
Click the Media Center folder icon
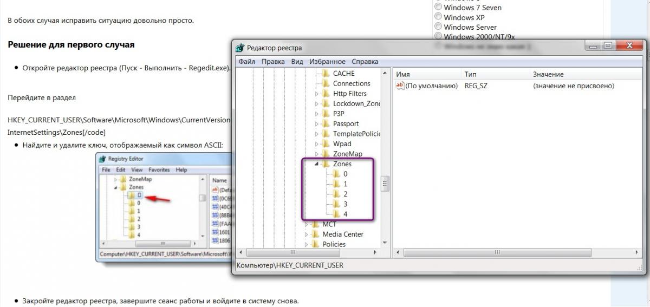[315, 234]
